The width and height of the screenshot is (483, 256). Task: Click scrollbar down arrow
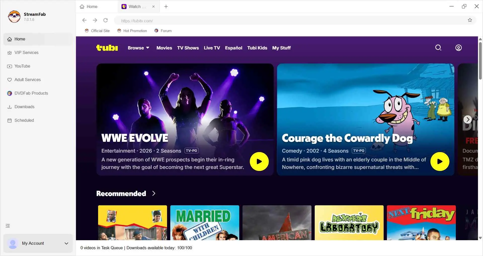pos(480,238)
